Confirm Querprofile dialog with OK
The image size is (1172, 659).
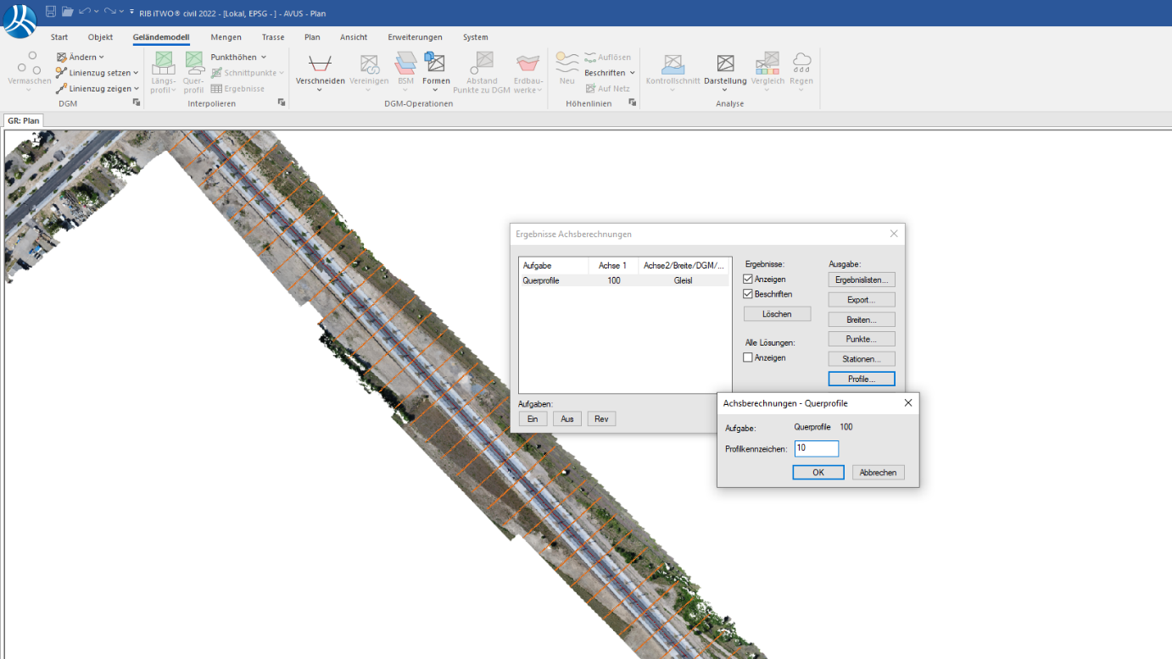pyautogui.click(x=818, y=473)
